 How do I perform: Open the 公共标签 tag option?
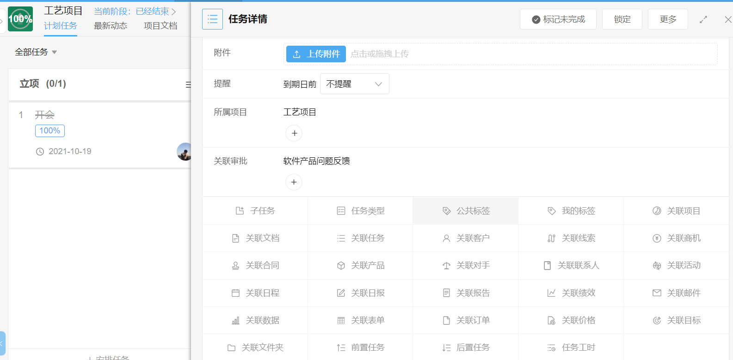tap(466, 211)
